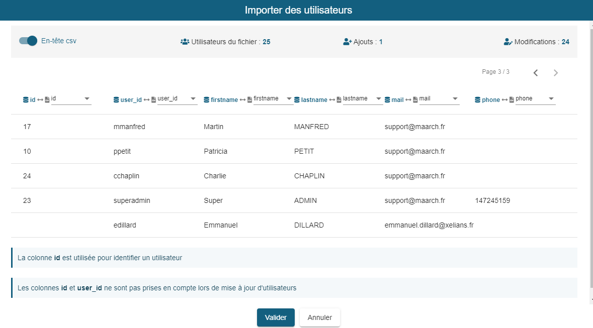Click database icon beside phone column
This screenshot has height=328, width=593.
click(478, 100)
